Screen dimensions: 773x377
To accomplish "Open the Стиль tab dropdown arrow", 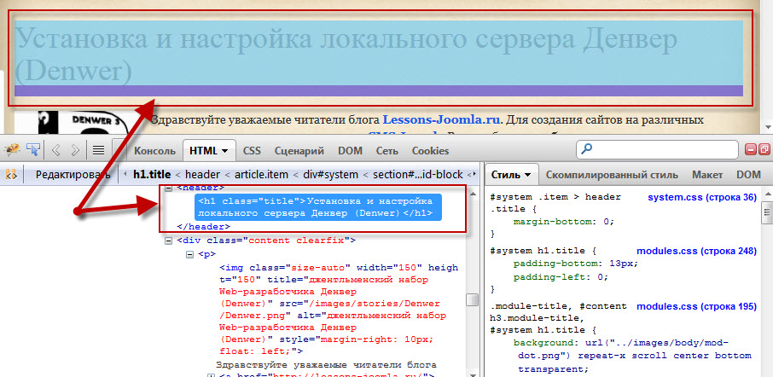I will 527,175.
